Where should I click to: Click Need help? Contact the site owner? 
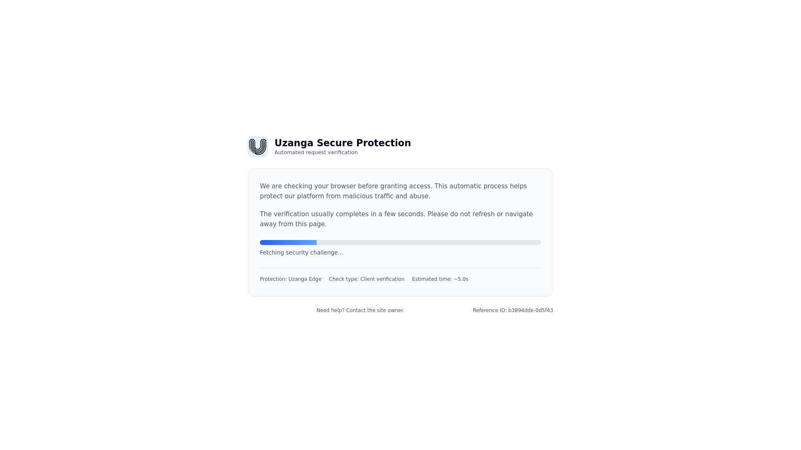pos(360,310)
